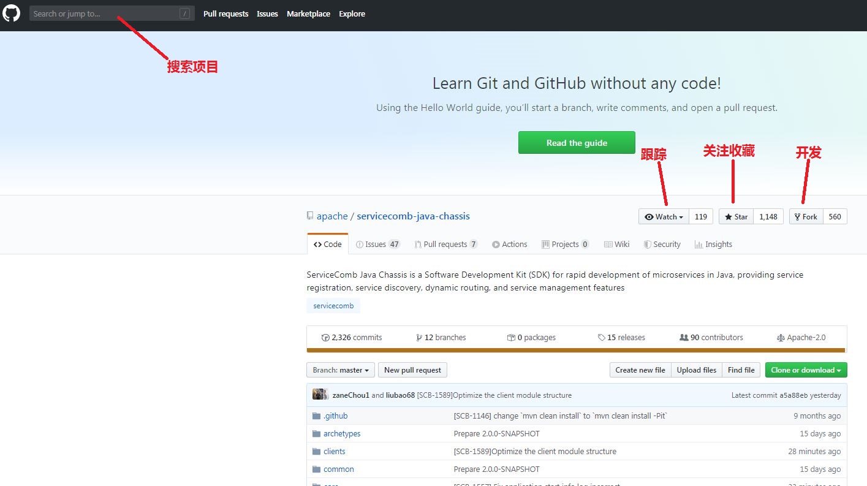The width and height of the screenshot is (867, 486).
Task: Open the Wiki section icon
Action: pyautogui.click(x=608, y=244)
